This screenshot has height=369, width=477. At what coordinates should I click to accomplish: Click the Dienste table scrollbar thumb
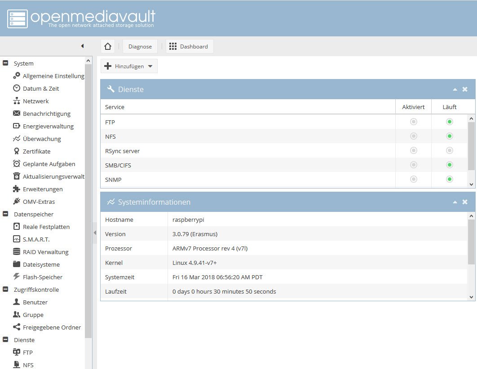tap(471, 146)
